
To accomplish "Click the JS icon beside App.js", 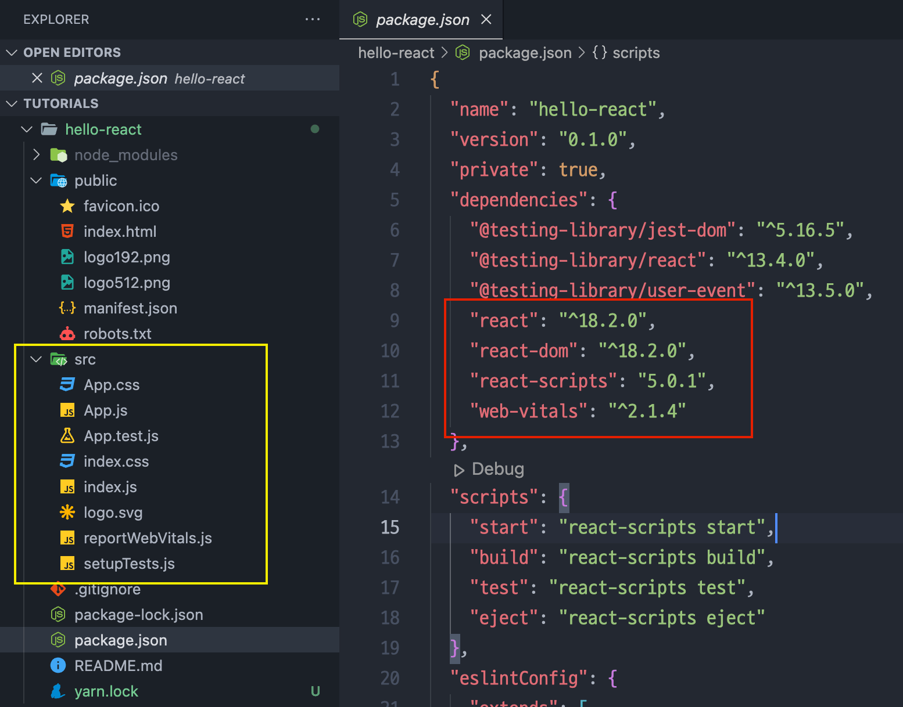I will (67, 410).
